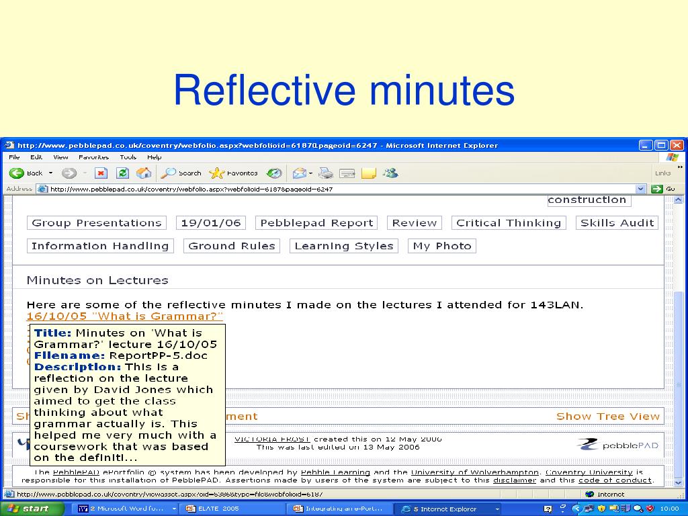688x516 pixels.
Task: Expand the Microsoft Word taskbar group arrow
Action: tap(174, 509)
